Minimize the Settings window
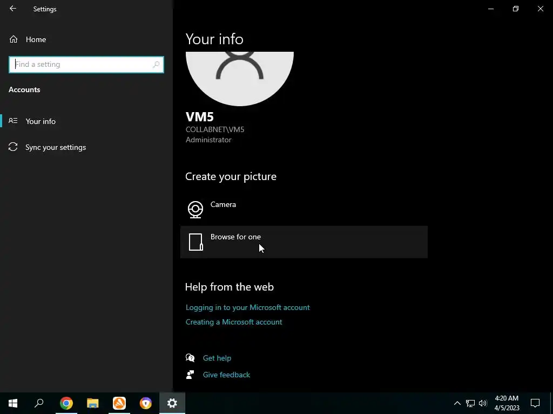This screenshot has height=414, width=553. (491, 9)
